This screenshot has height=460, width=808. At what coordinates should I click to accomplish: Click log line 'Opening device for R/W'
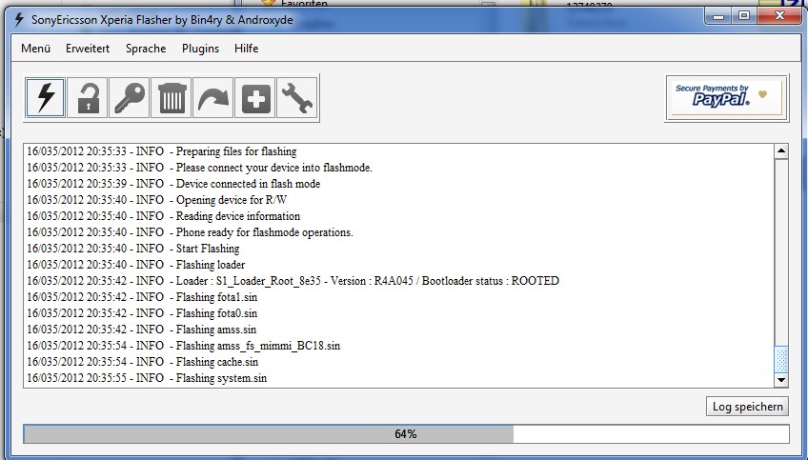[x=156, y=200]
